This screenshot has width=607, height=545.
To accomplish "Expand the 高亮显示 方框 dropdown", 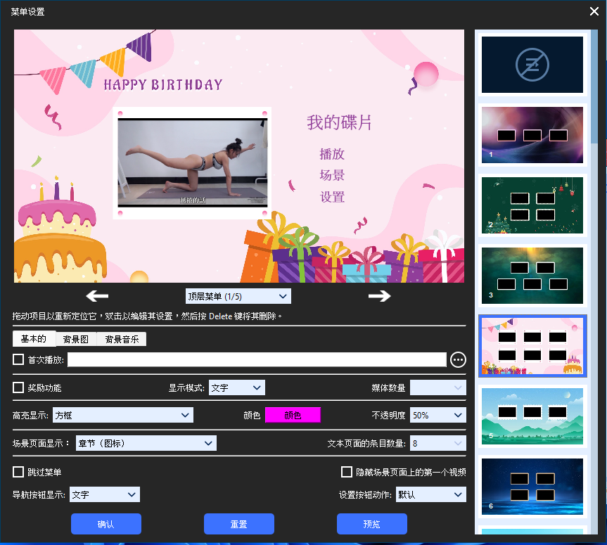I will point(122,416).
